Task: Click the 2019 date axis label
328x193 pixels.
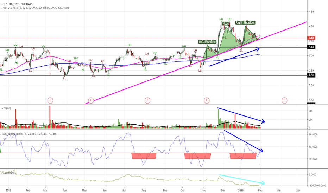Action: tap(241, 190)
